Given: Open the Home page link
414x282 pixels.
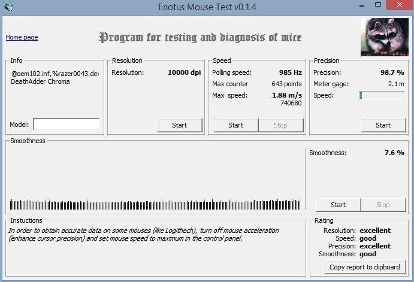Looking at the screenshot, I should pos(22,37).
